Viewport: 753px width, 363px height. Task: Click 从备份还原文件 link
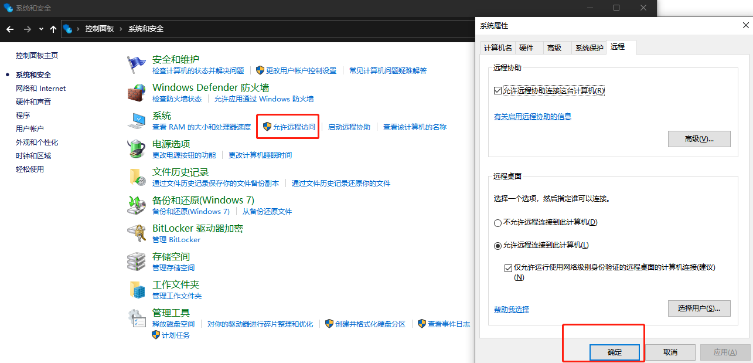click(267, 212)
